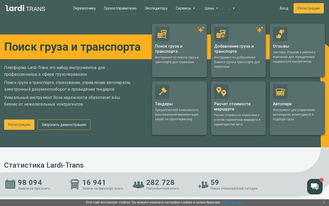The height and width of the screenshot is (206, 329).
Task: Click description text under Отзывы card
Action: pyautogui.click(x=294, y=57)
